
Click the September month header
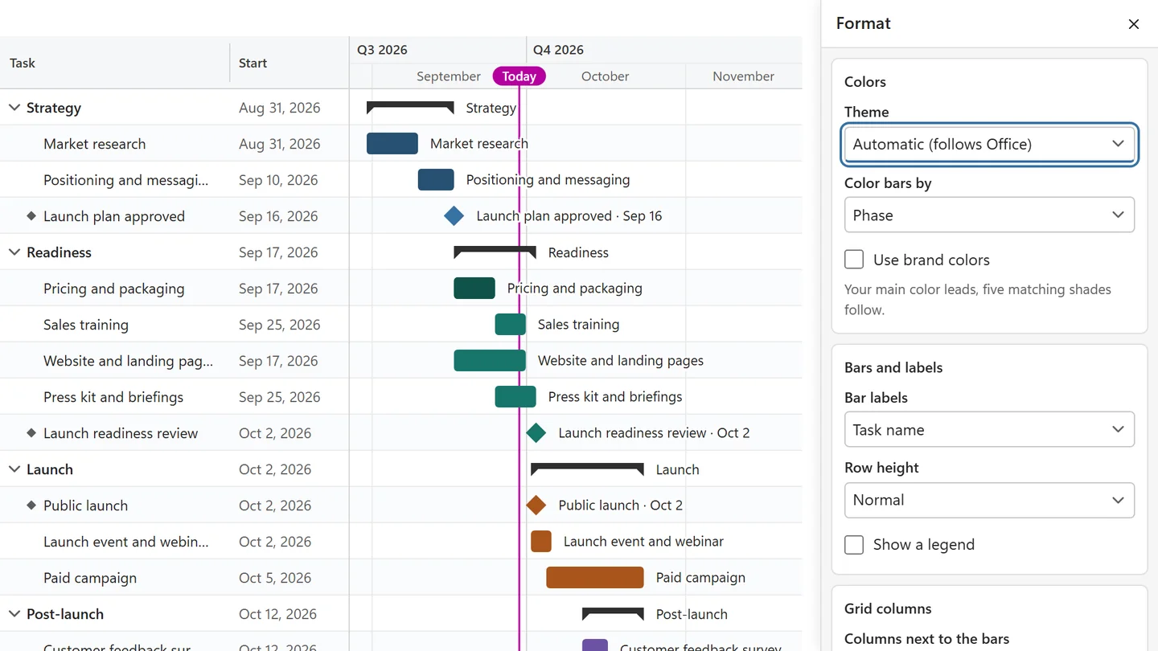[x=449, y=76]
